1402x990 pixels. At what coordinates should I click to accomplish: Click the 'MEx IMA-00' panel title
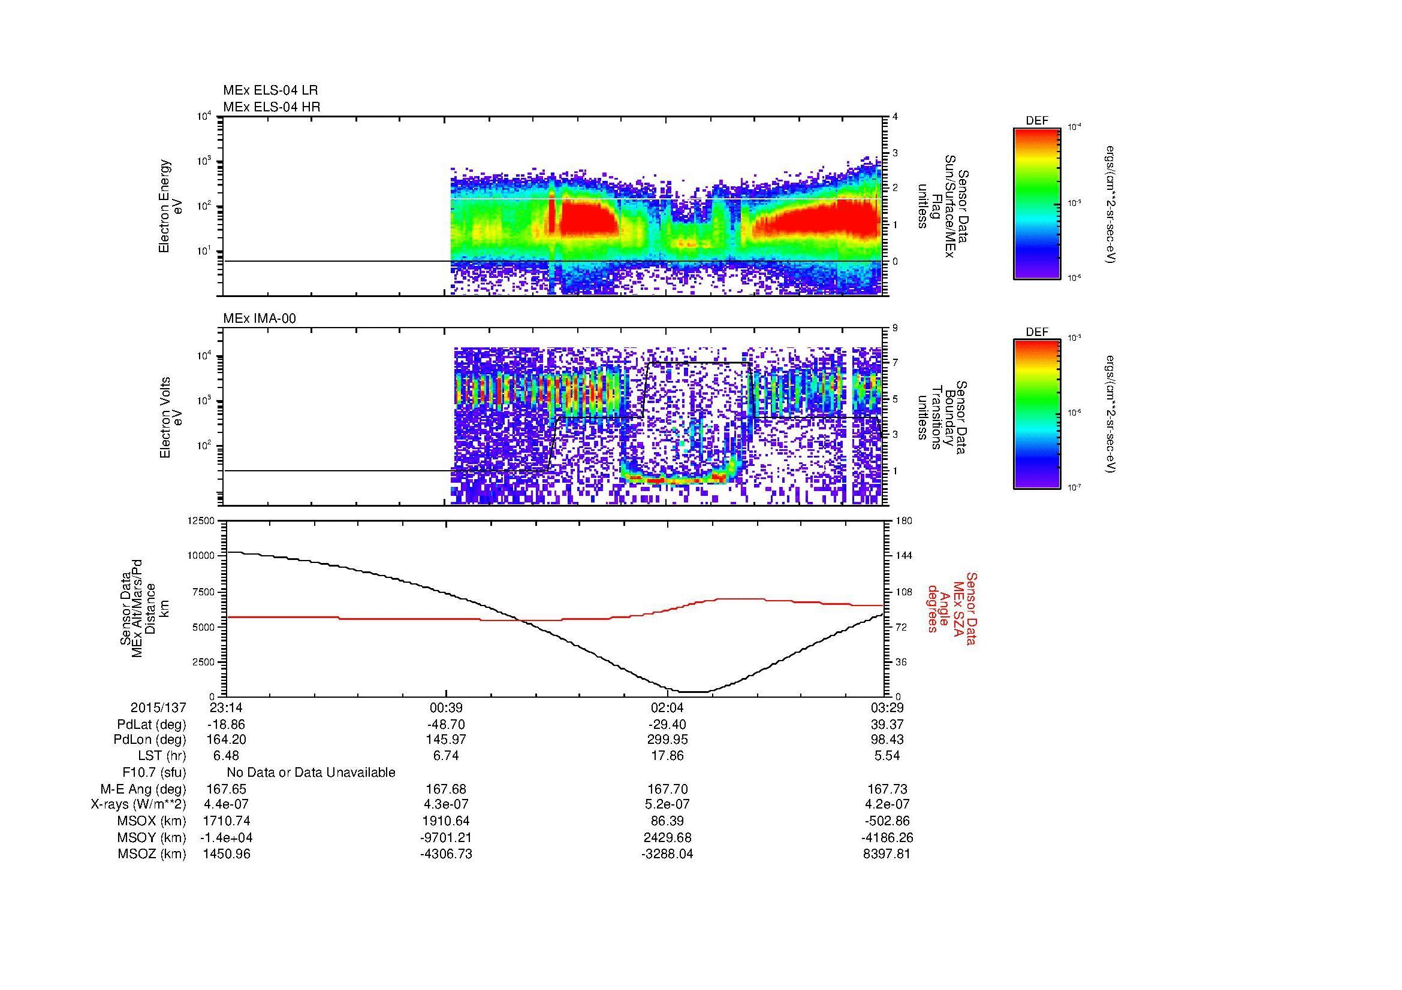point(260,319)
